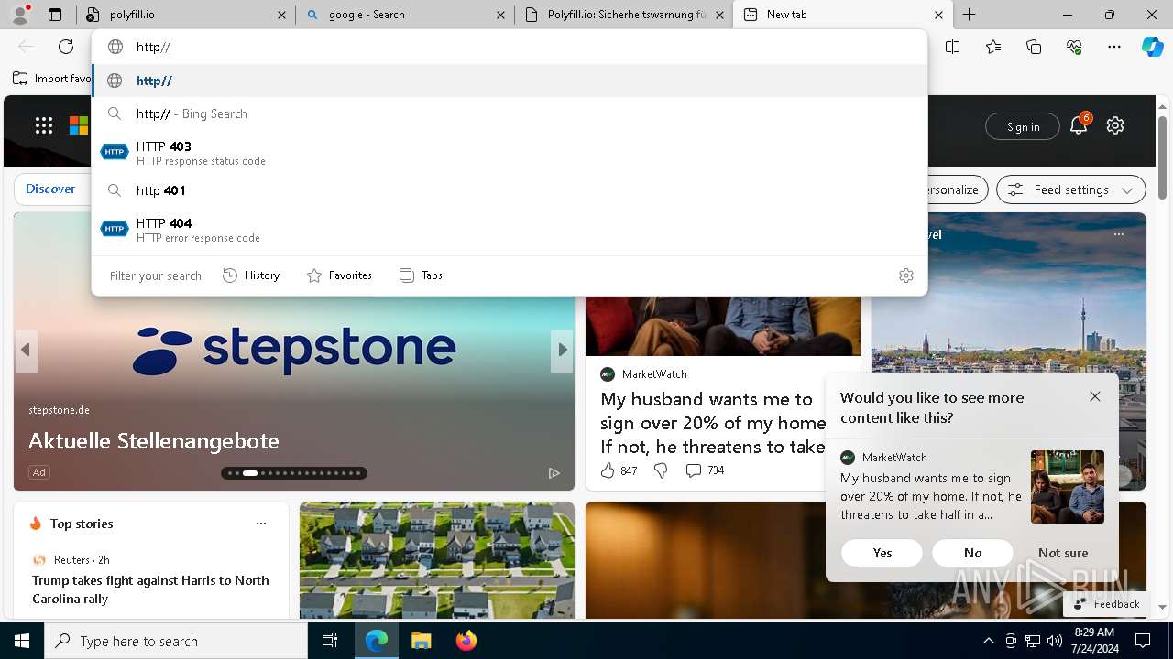1173x659 pixels.
Task: Filter search by History
Action: point(251,275)
